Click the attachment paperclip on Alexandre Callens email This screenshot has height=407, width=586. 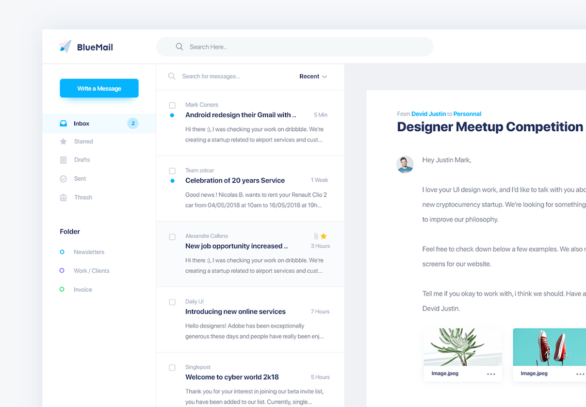[x=316, y=236]
